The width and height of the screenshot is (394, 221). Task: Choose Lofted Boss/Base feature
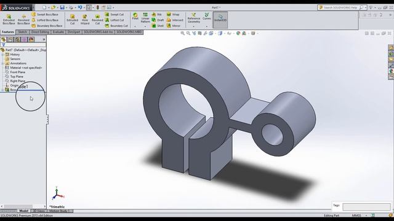pos(45,20)
